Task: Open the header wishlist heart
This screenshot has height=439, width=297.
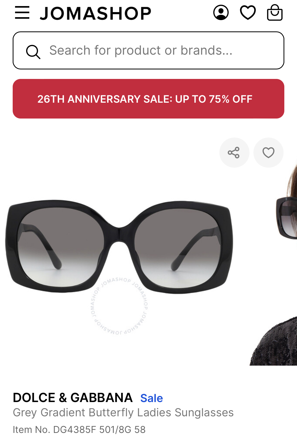Action: (248, 13)
